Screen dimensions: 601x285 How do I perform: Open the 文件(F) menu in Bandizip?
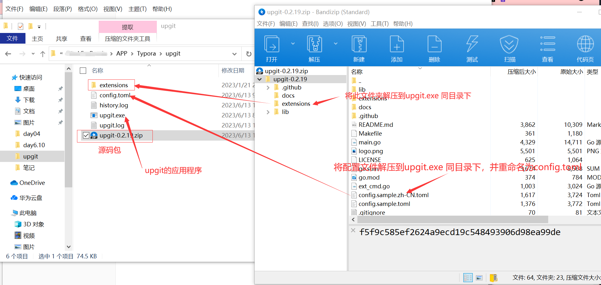266,24
